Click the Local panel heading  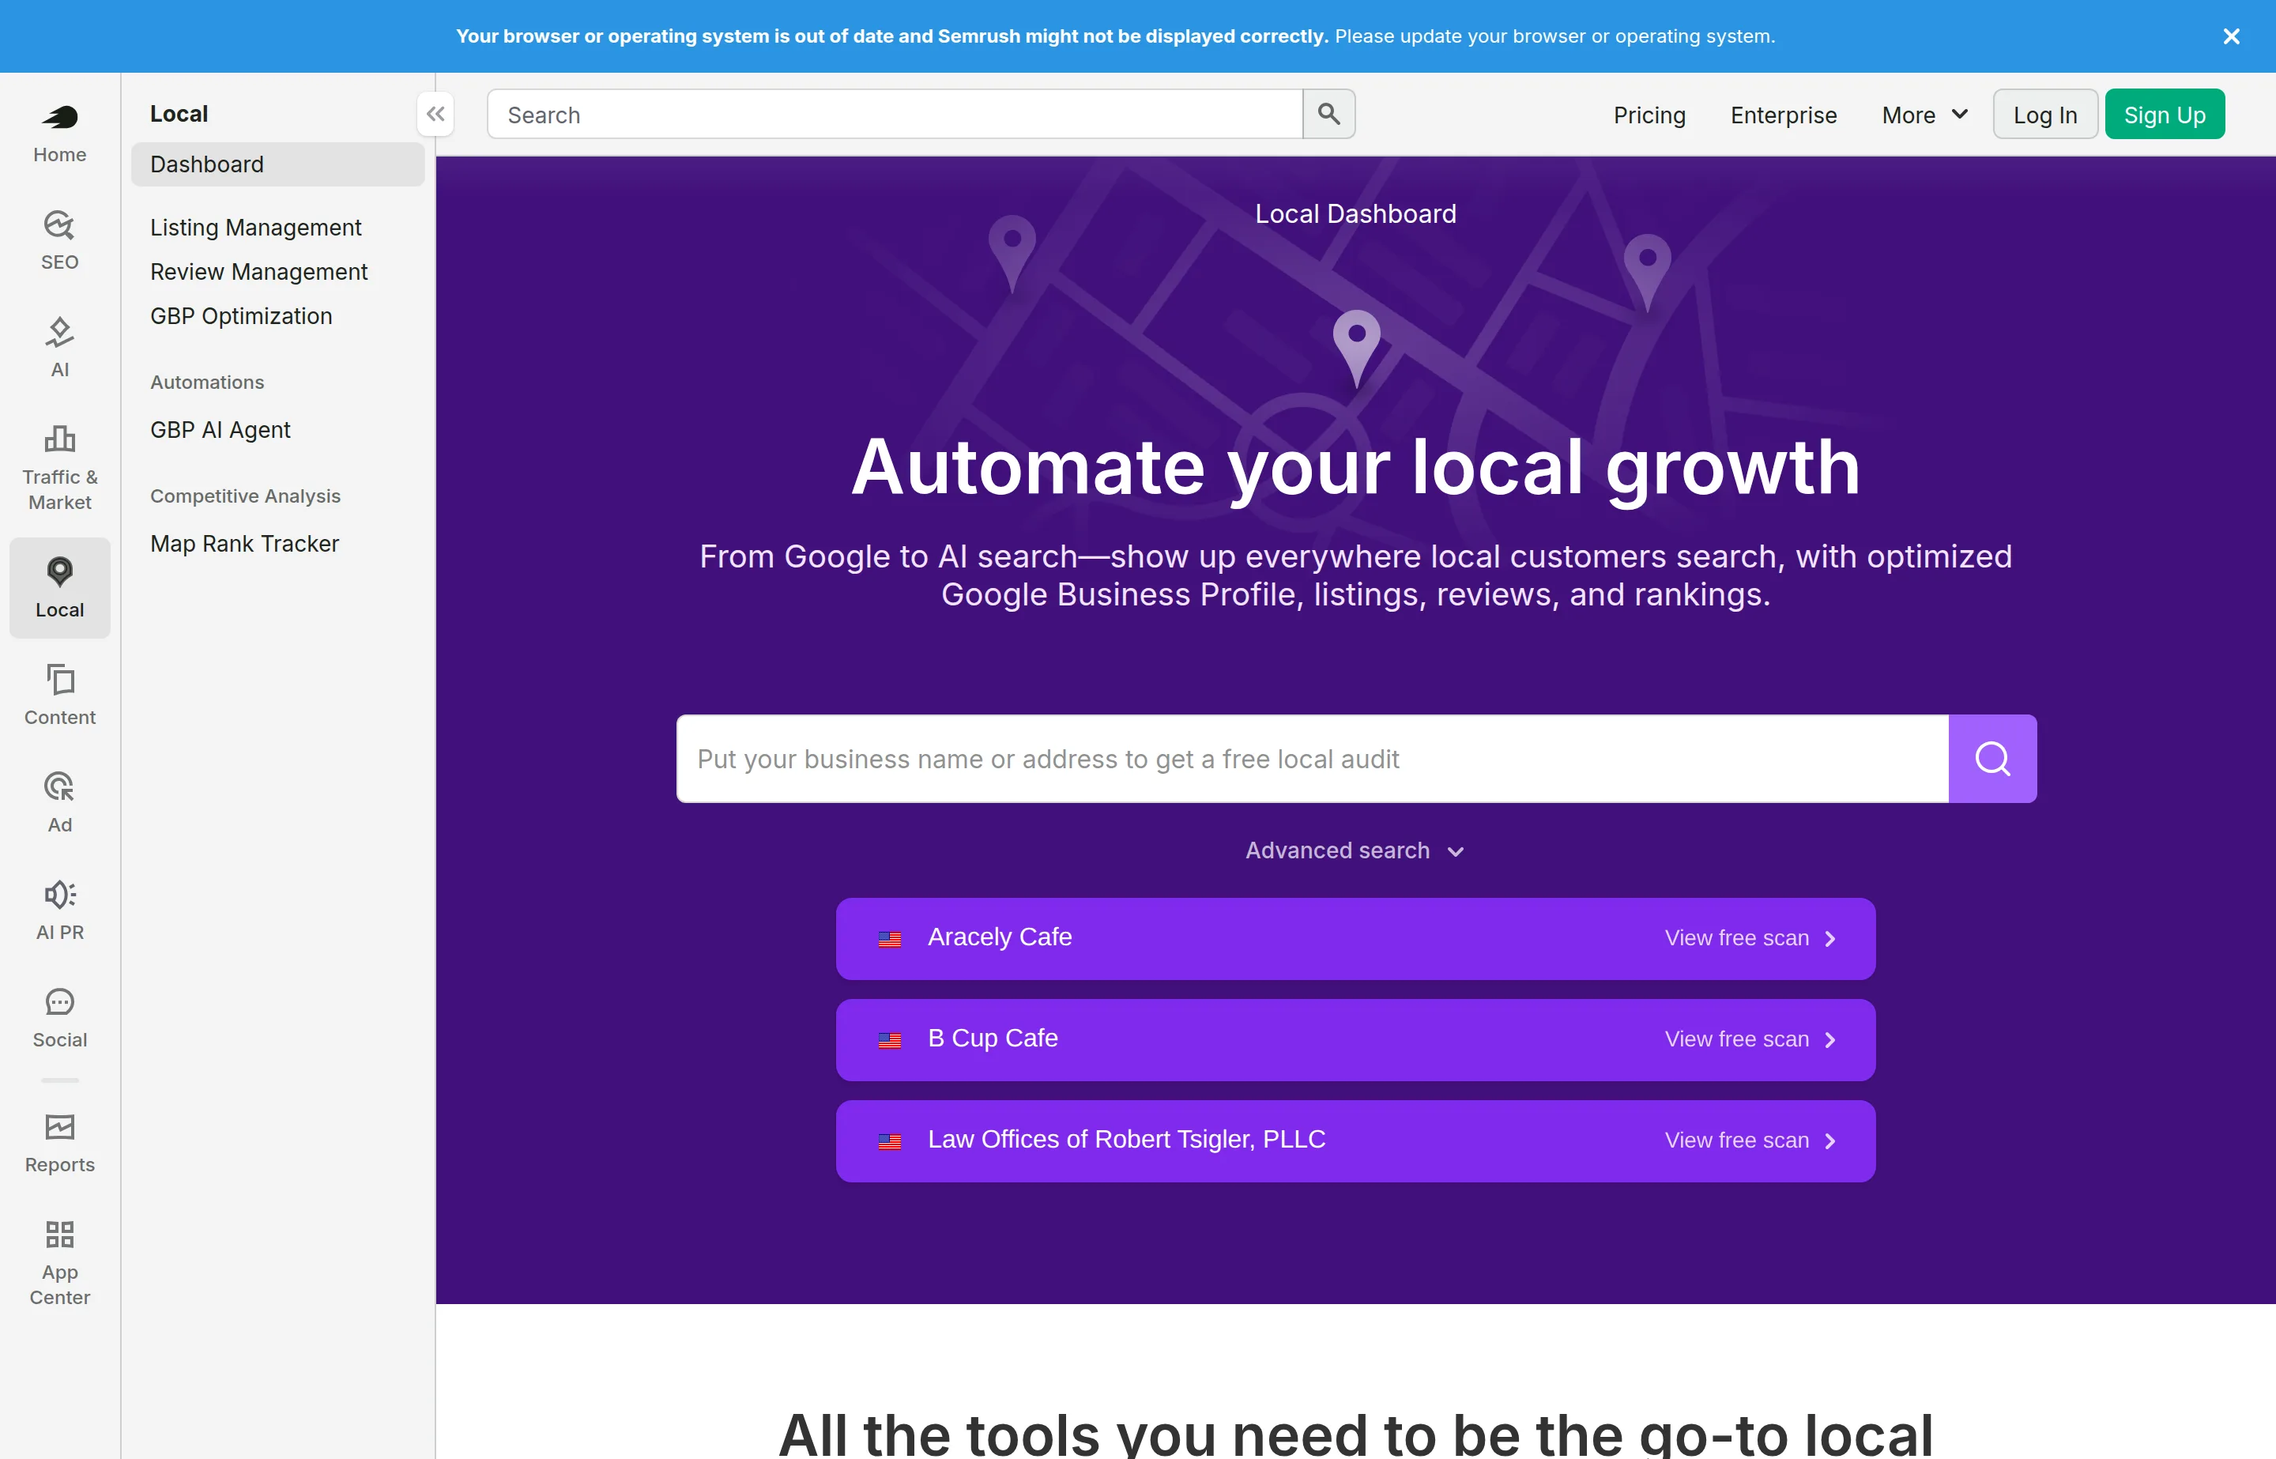click(179, 114)
